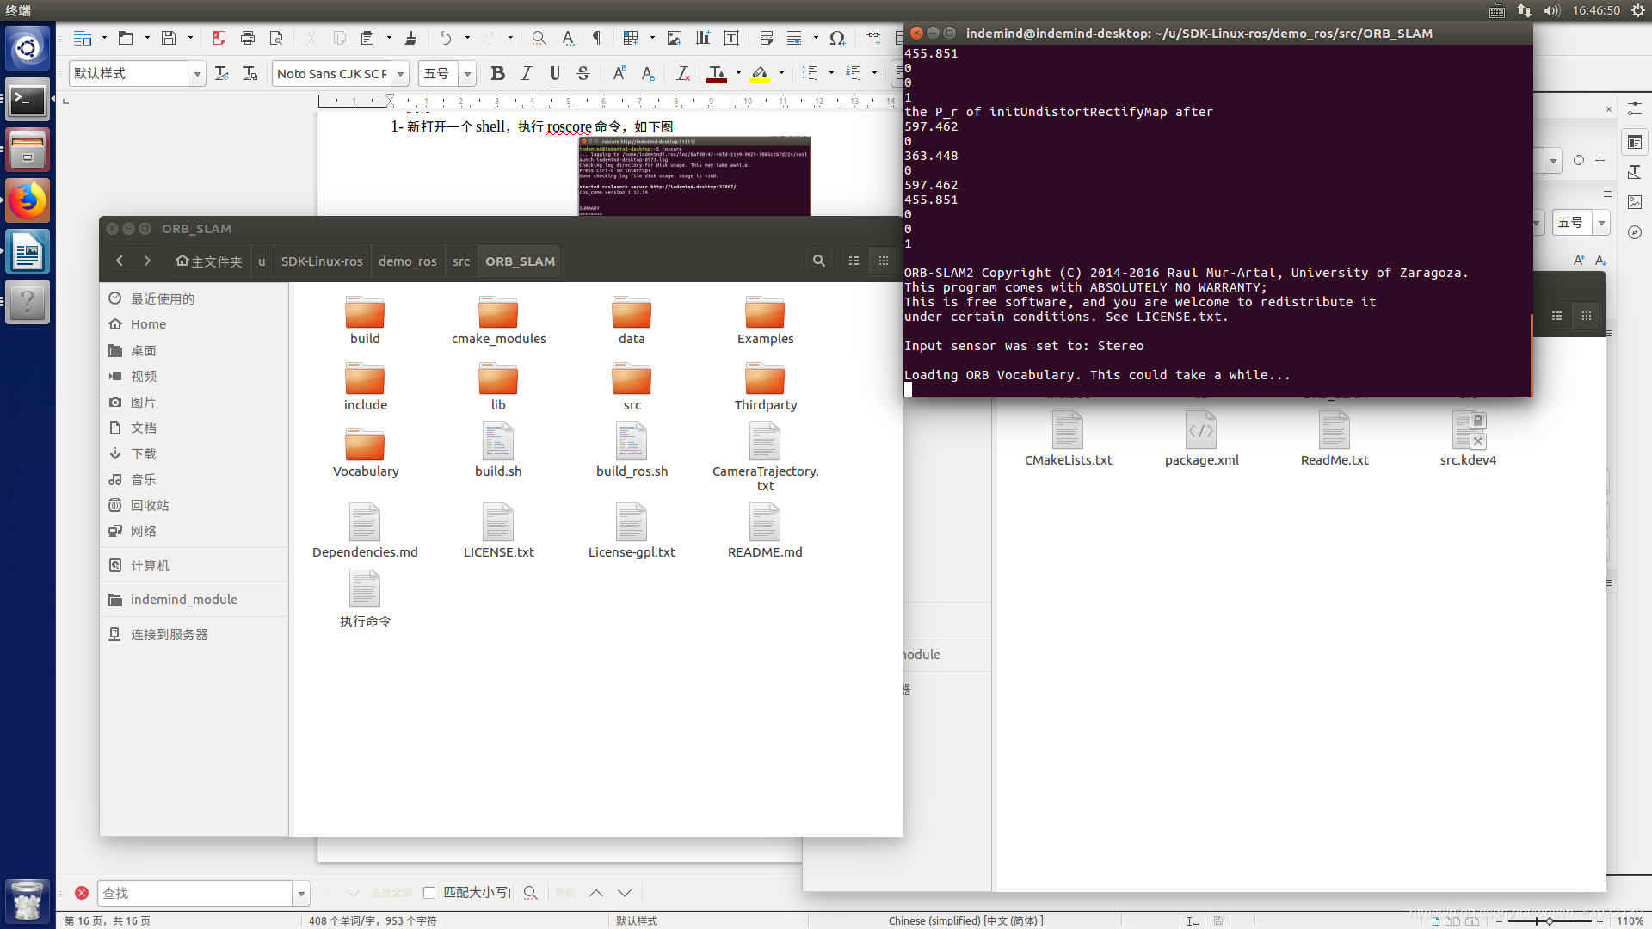Select src breadcrumb in path bar
The height and width of the screenshot is (929, 1652).
(461, 261)
